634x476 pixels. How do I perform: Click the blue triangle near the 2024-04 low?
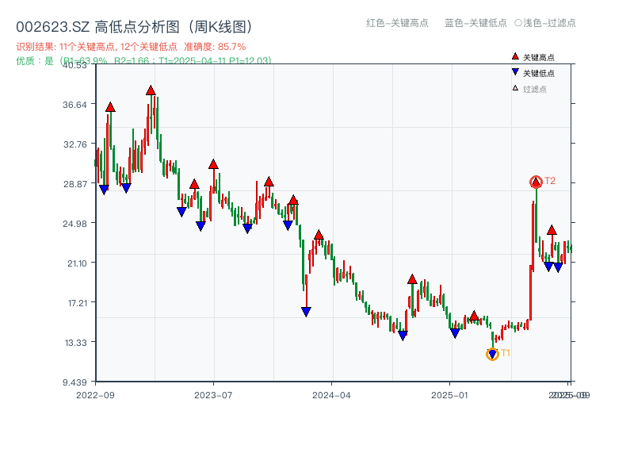305,311
